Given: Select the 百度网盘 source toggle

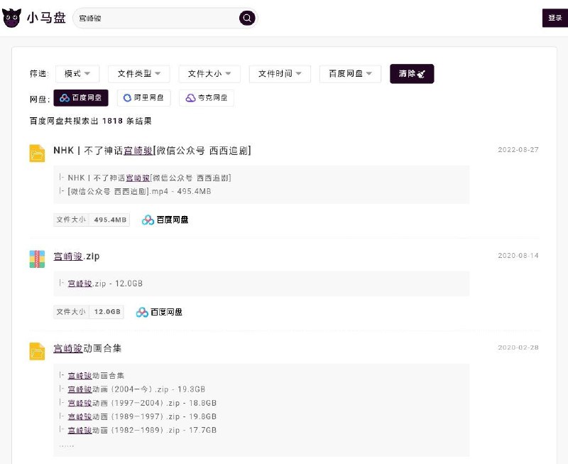Looking at the screenshot, I should pos(81,98).
